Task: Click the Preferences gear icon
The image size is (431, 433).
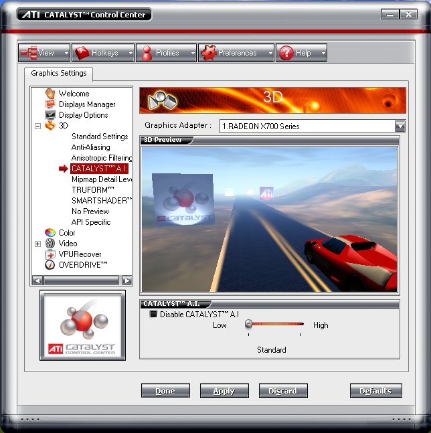Action: (x=208, y=53)
